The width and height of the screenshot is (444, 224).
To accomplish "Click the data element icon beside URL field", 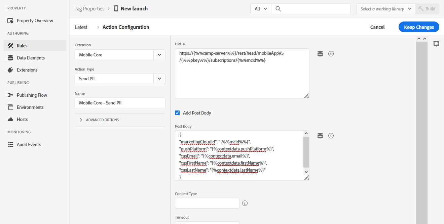I will (320, 54).
